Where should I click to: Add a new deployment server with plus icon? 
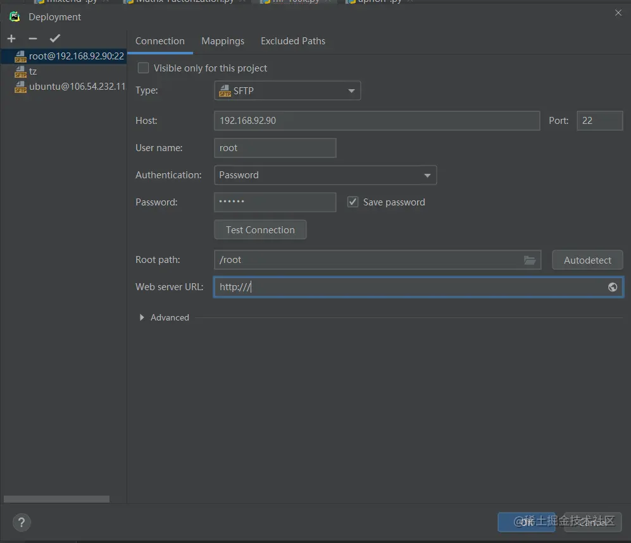[11, 39]
